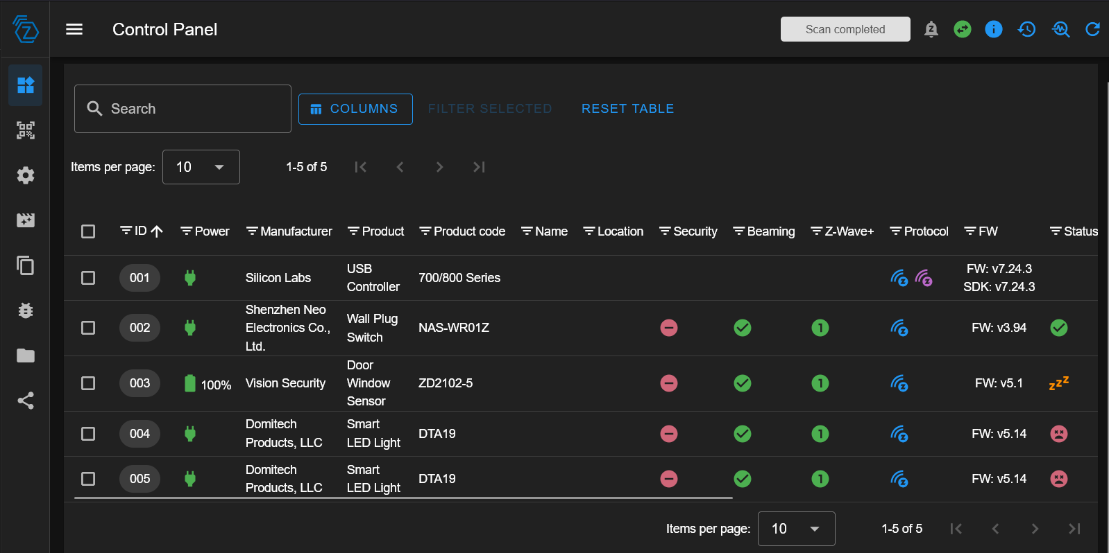
Task: Open Control Panel dashboard sidebar icon
Action: [26, 85]
